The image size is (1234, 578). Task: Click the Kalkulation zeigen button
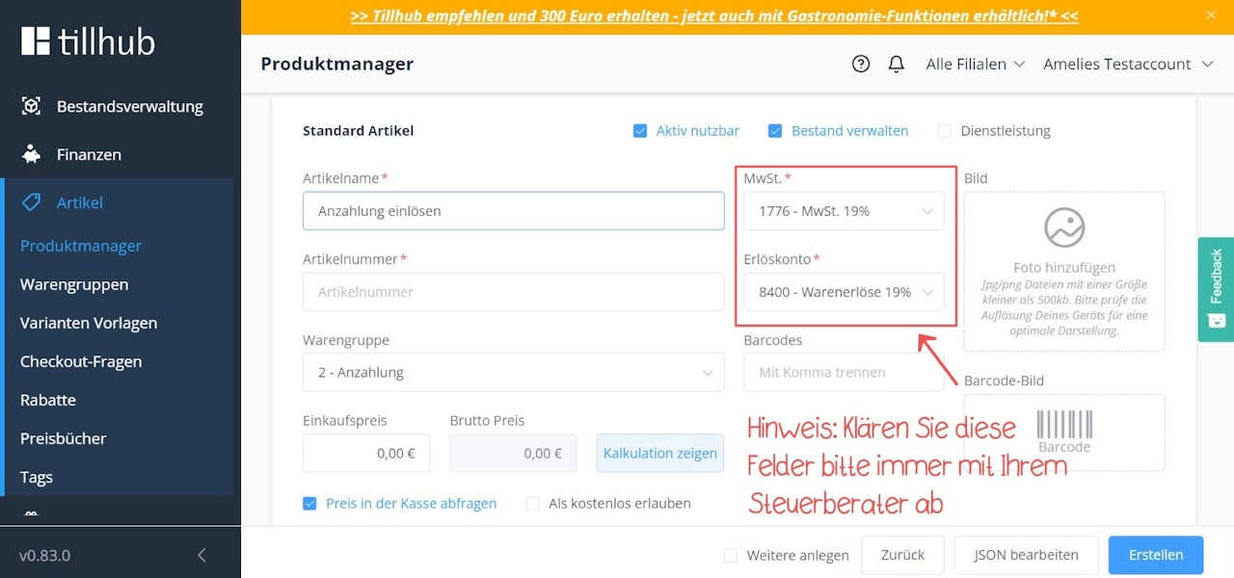660,453
